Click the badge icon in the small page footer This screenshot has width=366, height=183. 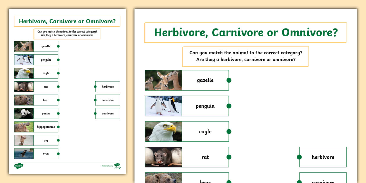point(117,166)
